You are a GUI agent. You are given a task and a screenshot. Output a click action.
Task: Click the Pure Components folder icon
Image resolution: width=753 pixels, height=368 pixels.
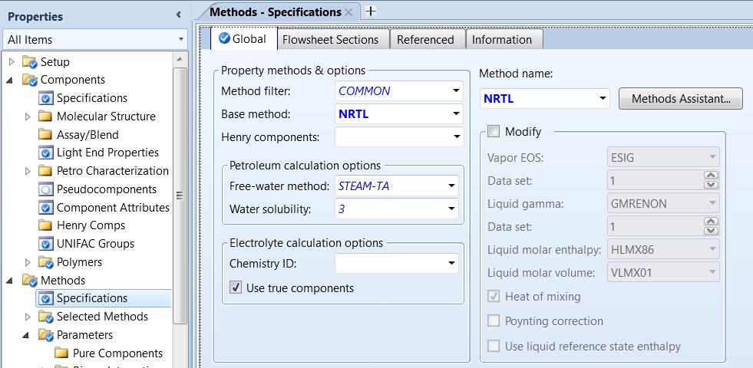61,353
